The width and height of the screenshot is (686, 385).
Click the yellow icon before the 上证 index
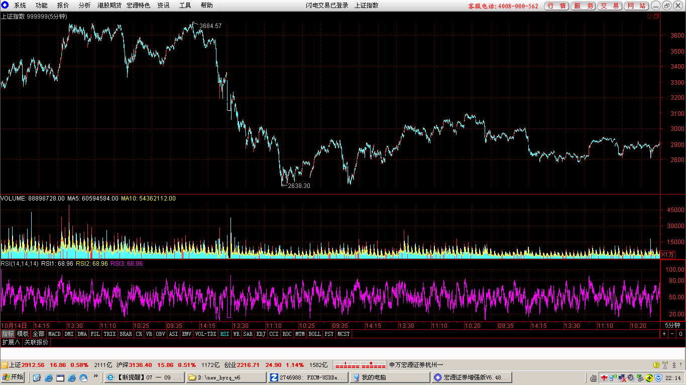(x=4, y=365)
